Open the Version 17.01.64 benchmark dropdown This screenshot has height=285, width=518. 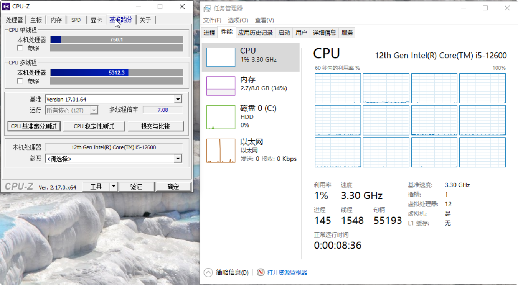tap(178, 99)
